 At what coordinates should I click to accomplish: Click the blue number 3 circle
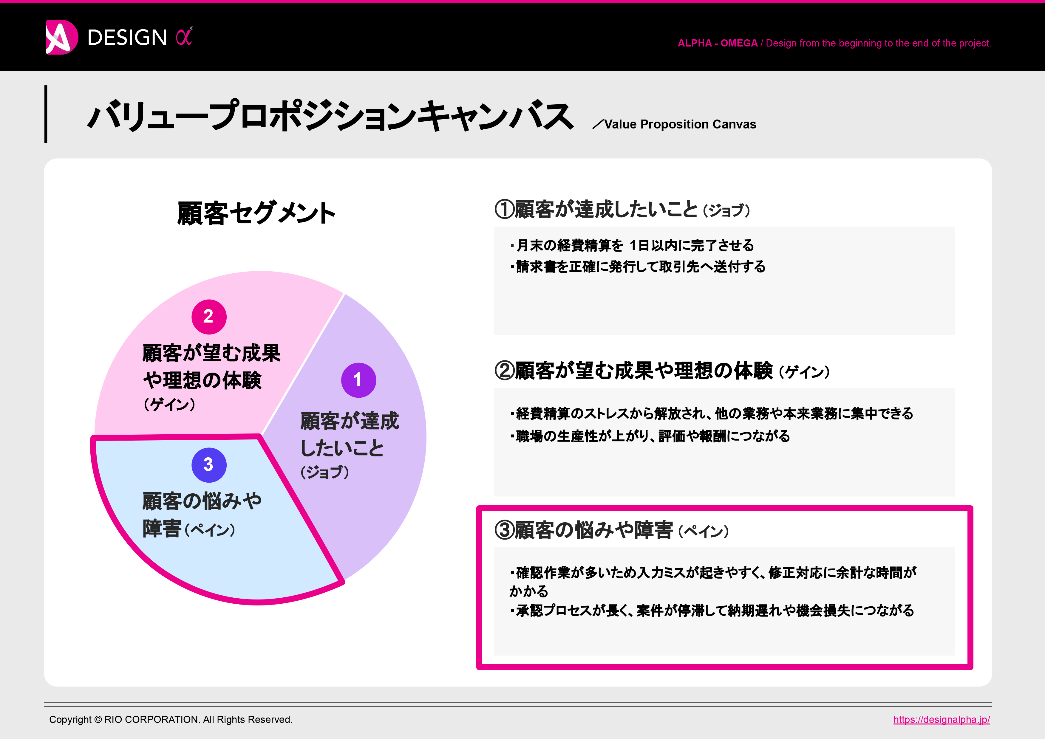[x=209, y=465]
